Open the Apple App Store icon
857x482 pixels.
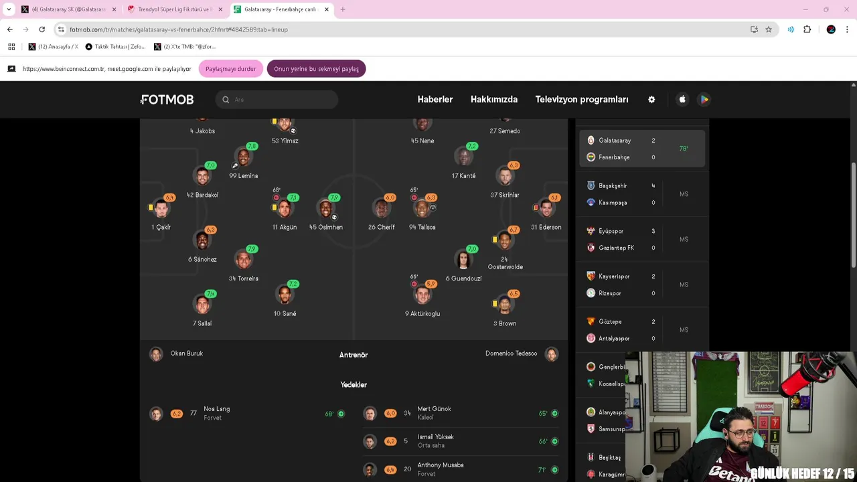(x=682, y=100)
